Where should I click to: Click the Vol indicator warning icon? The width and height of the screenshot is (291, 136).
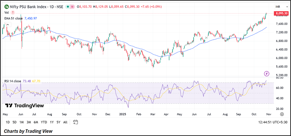pos(13,12)
